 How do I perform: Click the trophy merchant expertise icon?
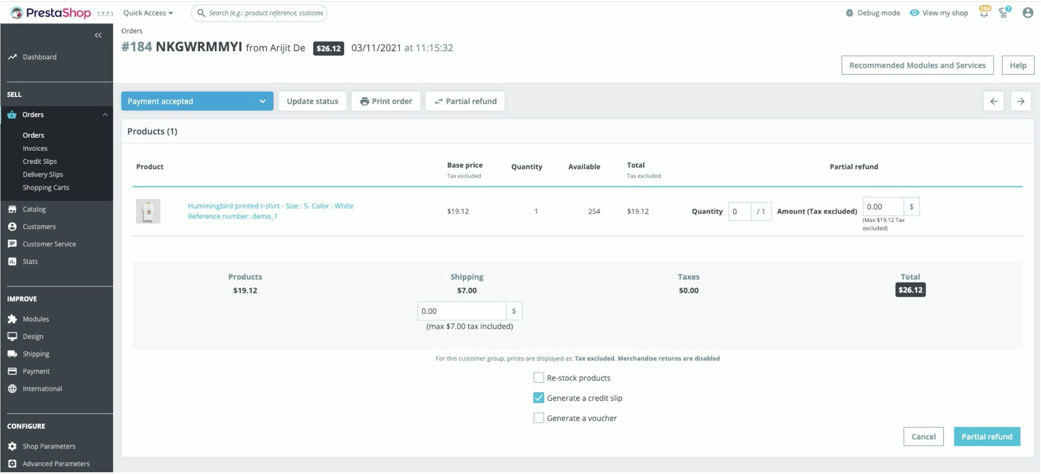(x=1004, y=13)
